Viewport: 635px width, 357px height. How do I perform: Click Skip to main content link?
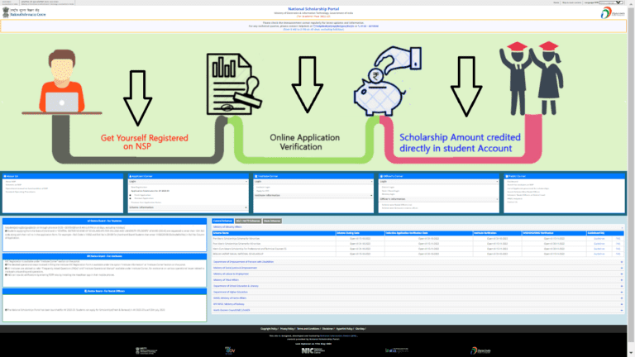tap(571, 2)
